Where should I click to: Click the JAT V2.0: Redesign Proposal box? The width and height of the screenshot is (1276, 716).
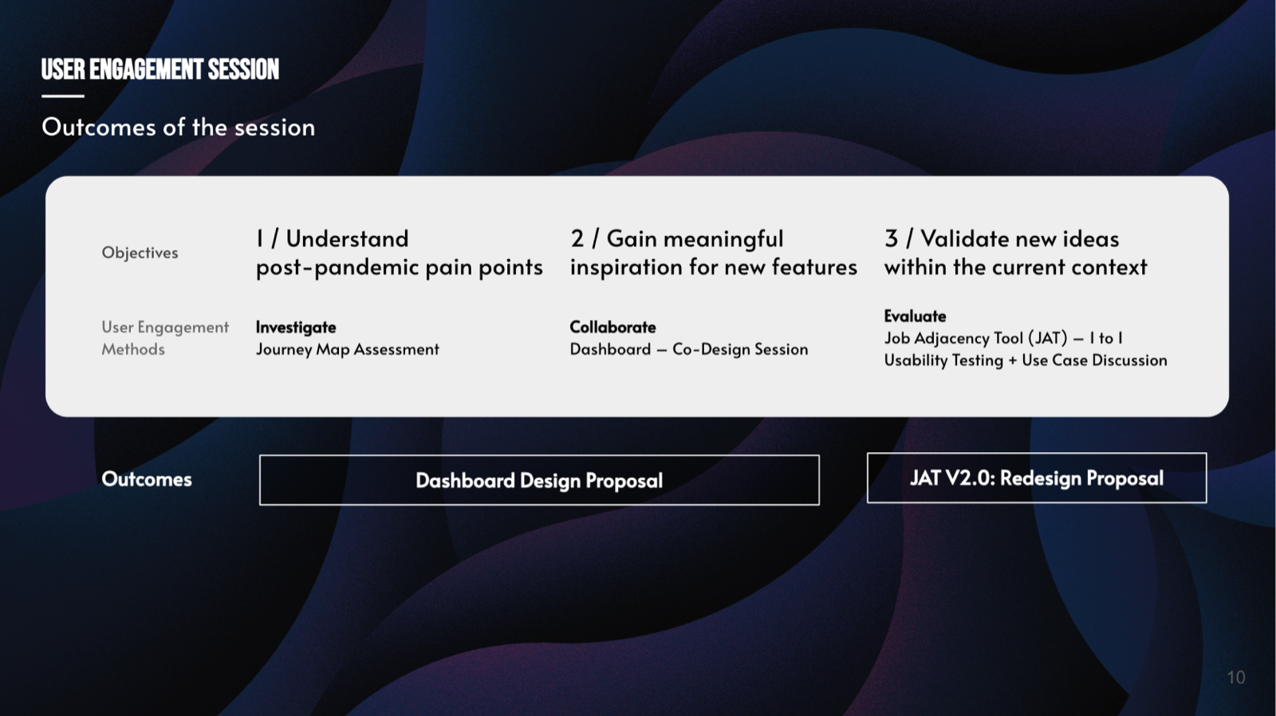point(1037,478)
